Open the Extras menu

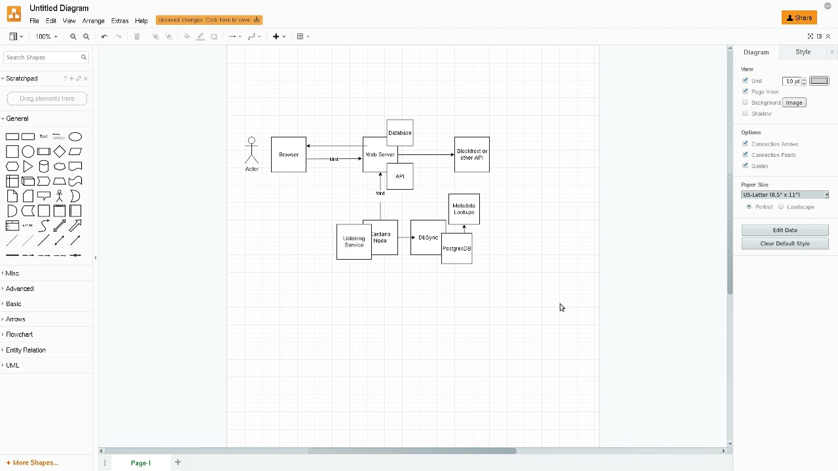120,21
